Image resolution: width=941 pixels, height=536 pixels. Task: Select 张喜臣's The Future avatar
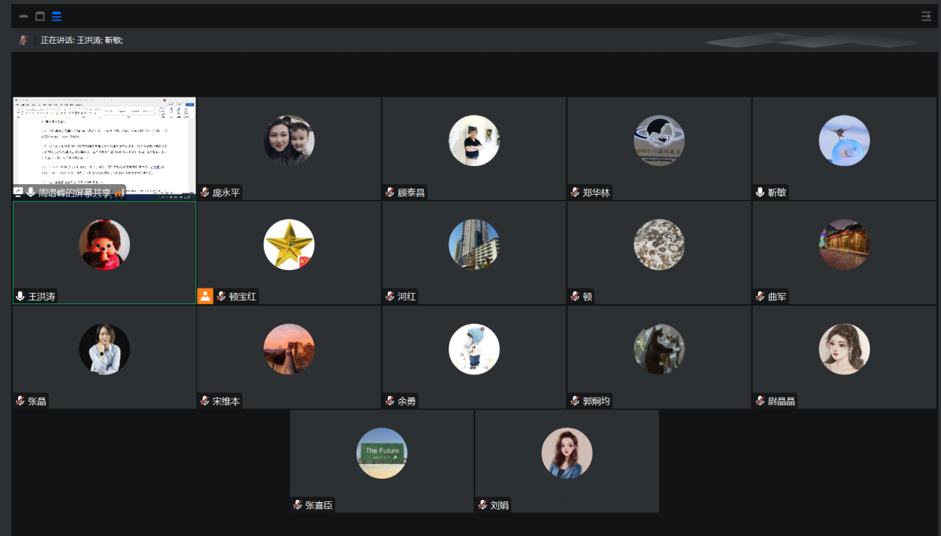tap(381, 453)
